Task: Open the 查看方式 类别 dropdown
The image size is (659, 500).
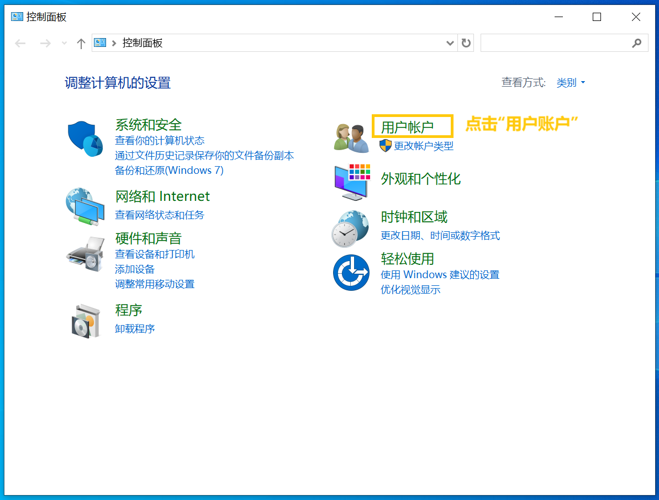Action: click(570, 82)
